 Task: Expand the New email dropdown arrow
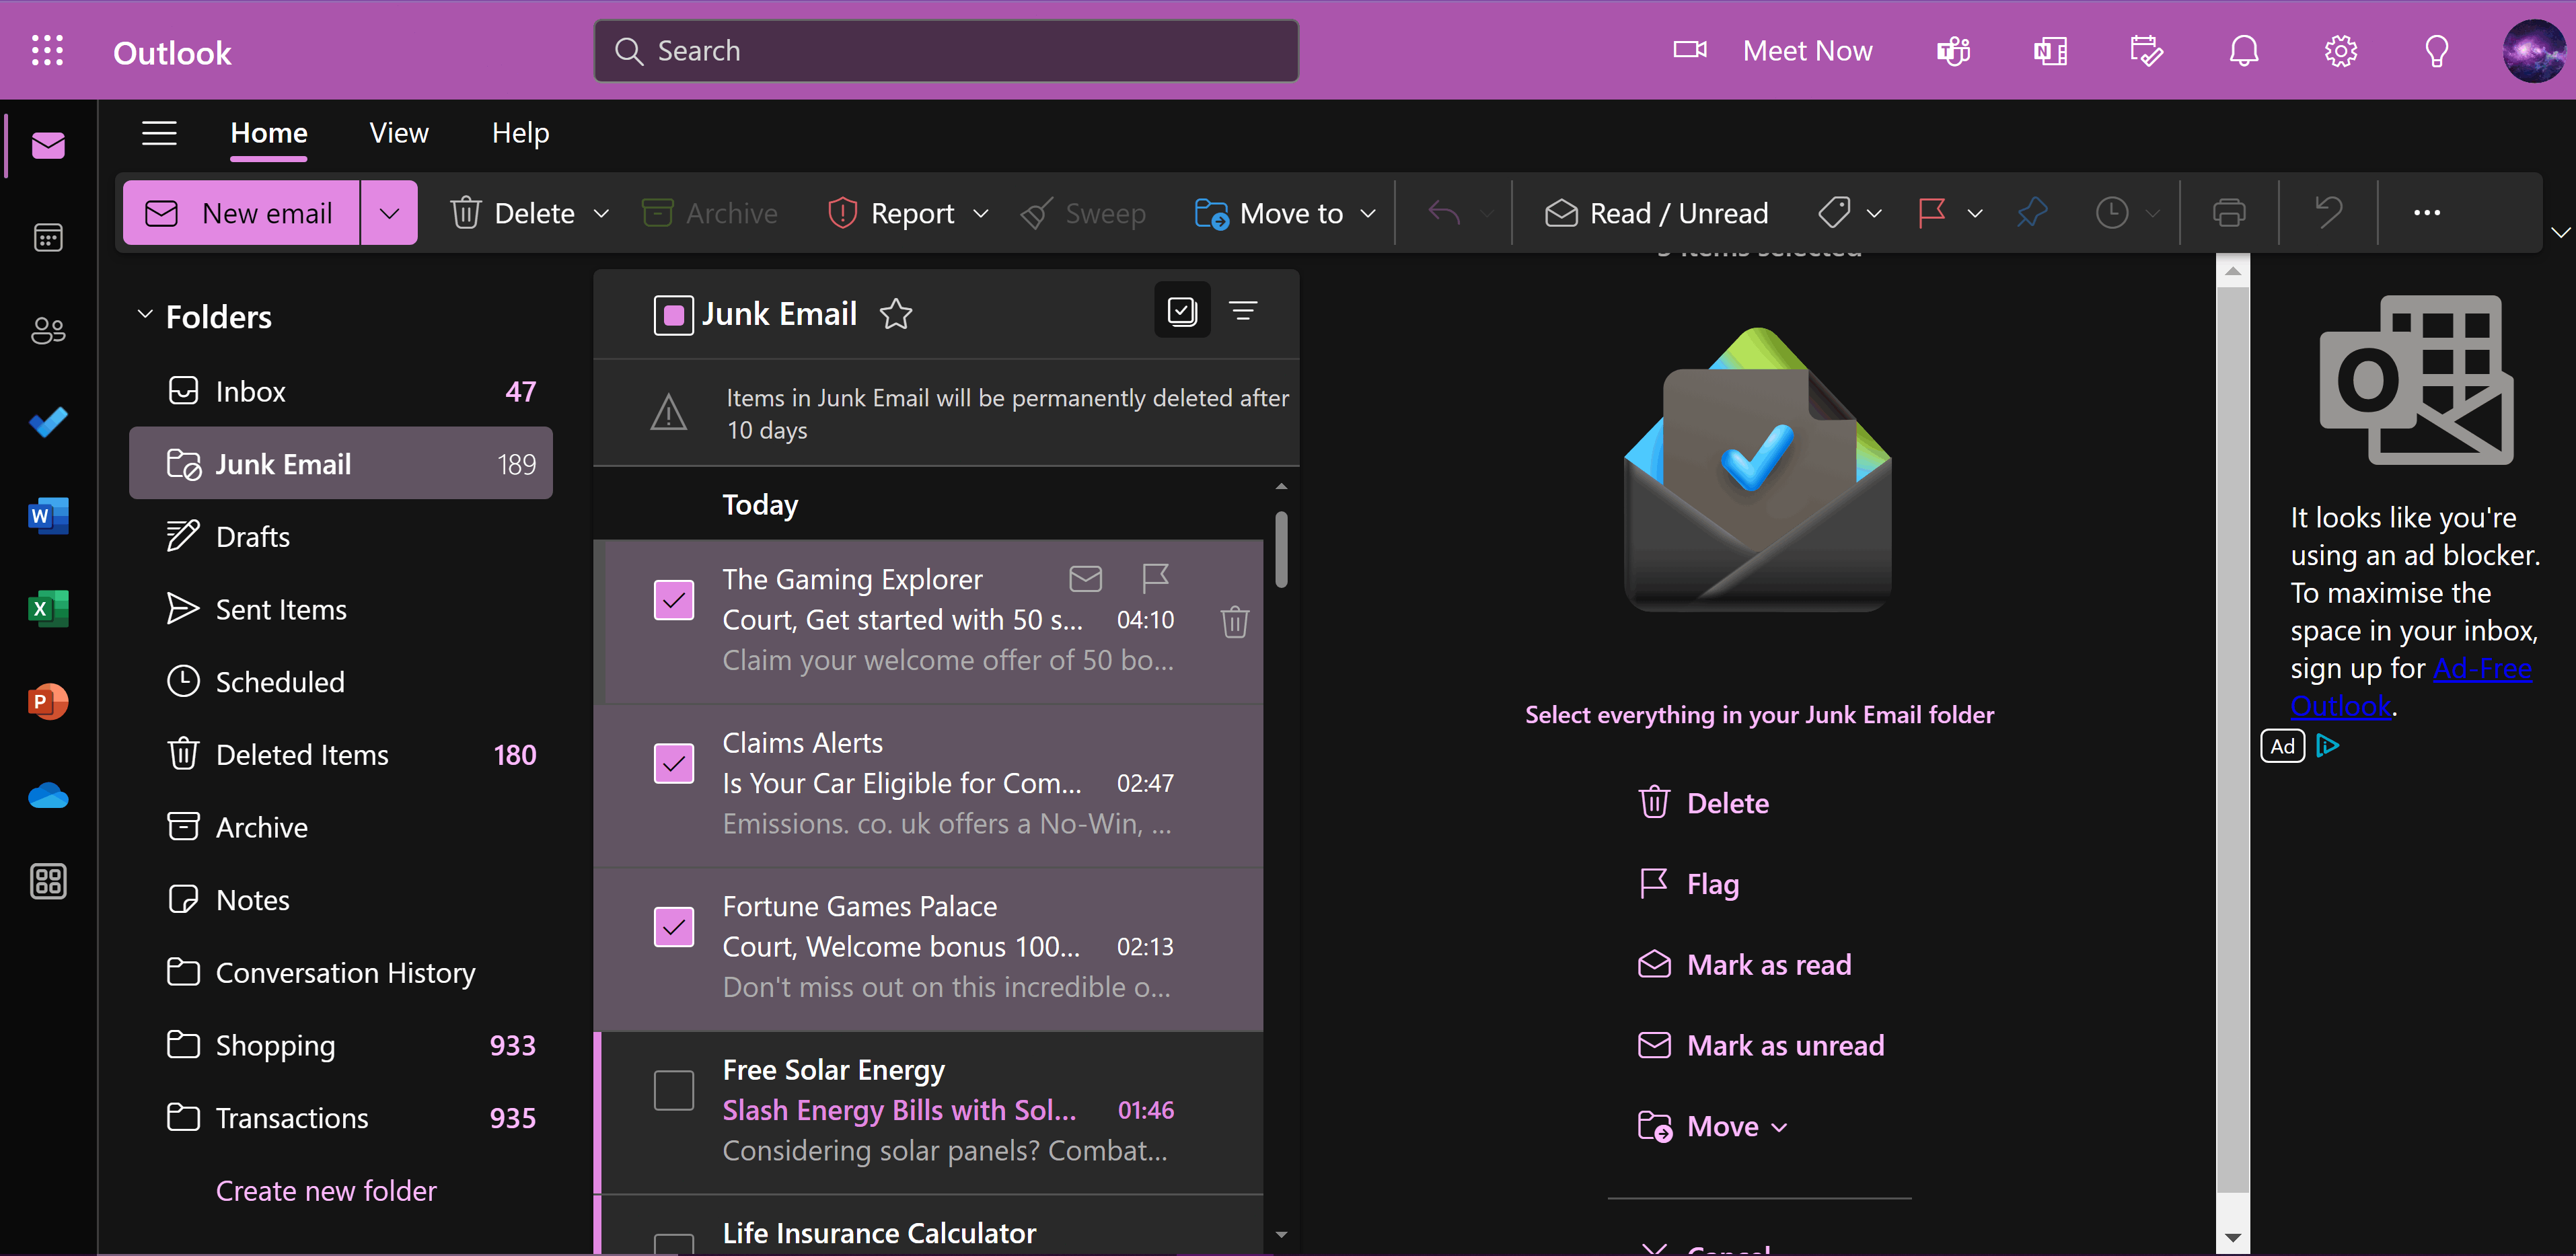click(x=389, y=213)
